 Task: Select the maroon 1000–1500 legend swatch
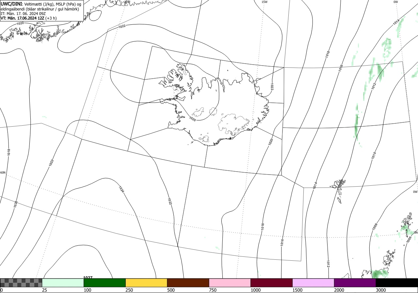pos(272,283)
